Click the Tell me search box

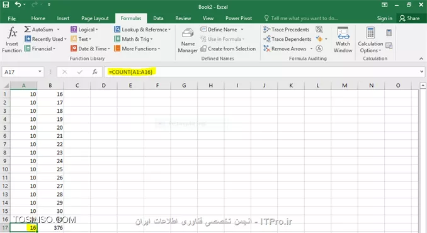pos(301,18)
